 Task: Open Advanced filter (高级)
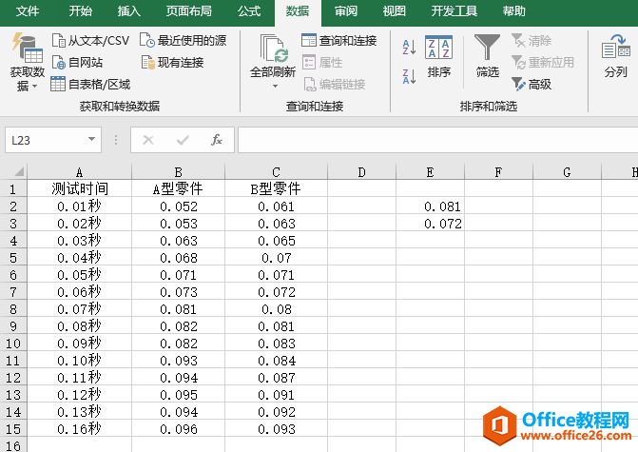coord(532,85)
